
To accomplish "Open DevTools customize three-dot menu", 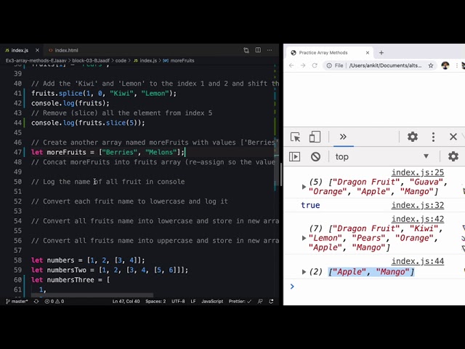I will pos(433,137).
